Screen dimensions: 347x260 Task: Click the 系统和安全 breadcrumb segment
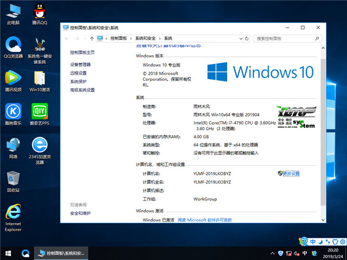click(146, 38)
